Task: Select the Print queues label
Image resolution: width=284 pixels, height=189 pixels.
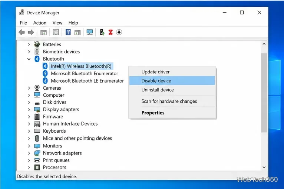Action: click(x=56, y=160)
